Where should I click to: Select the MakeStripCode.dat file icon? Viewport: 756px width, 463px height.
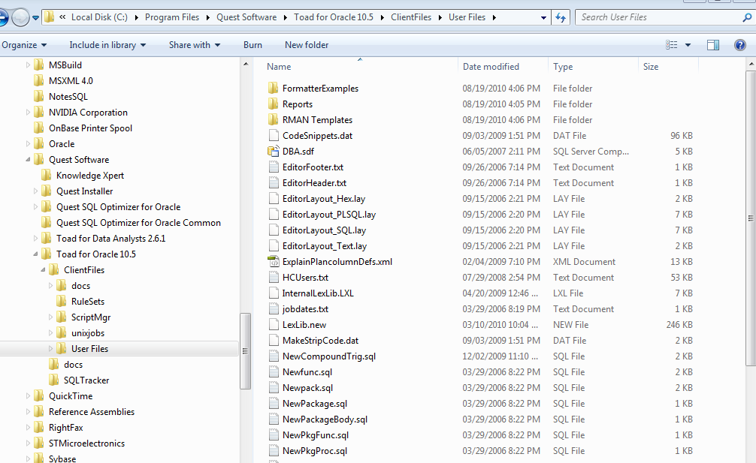click(x=274, y=340)
